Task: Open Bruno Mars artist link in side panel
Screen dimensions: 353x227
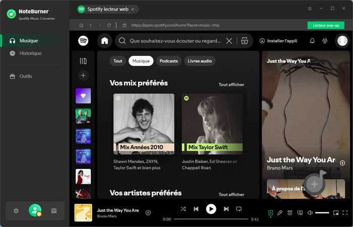Action: [x=279, y=168]
